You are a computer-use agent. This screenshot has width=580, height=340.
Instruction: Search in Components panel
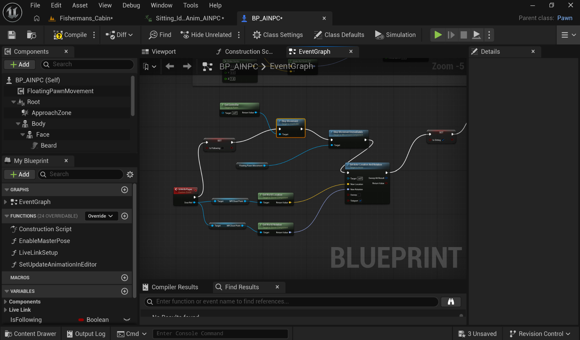87,64
